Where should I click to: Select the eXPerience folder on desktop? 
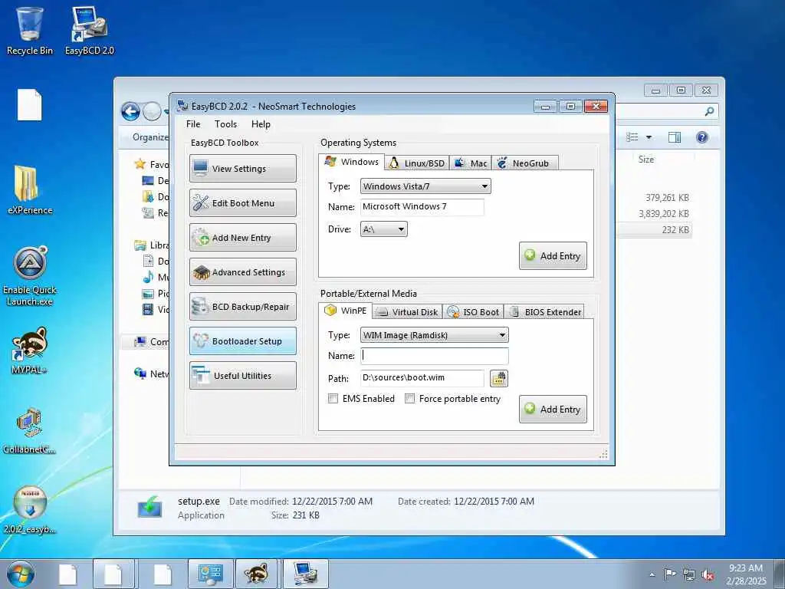coord(30,189)
